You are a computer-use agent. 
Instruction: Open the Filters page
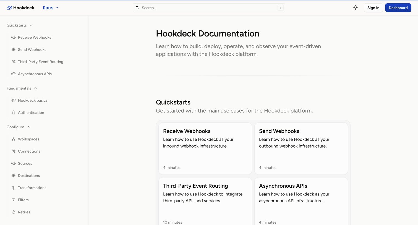click(x=23, y=200)
